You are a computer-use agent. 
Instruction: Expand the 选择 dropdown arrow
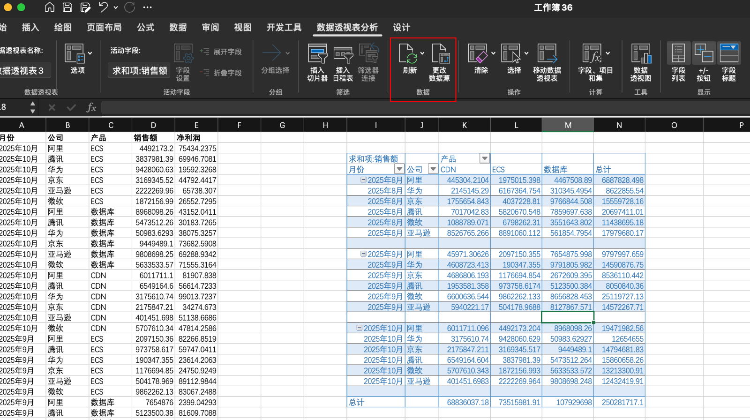(526, 53)
